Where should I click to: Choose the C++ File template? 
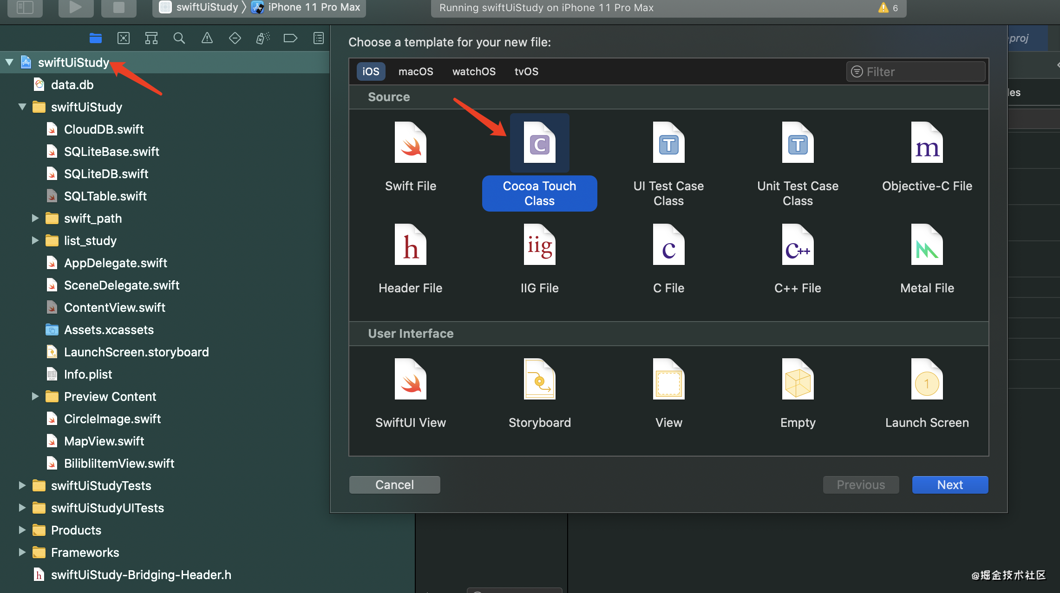(798, 260)
